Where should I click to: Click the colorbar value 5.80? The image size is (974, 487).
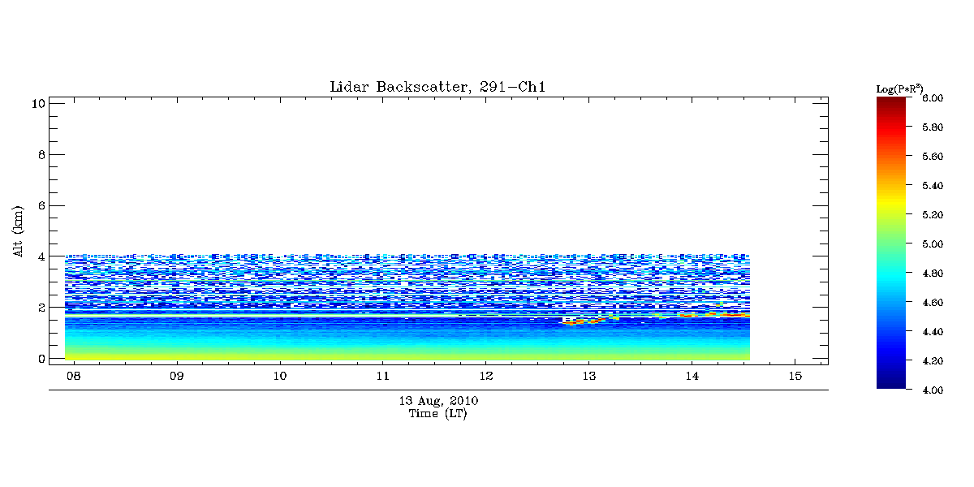tap(933, 127)
